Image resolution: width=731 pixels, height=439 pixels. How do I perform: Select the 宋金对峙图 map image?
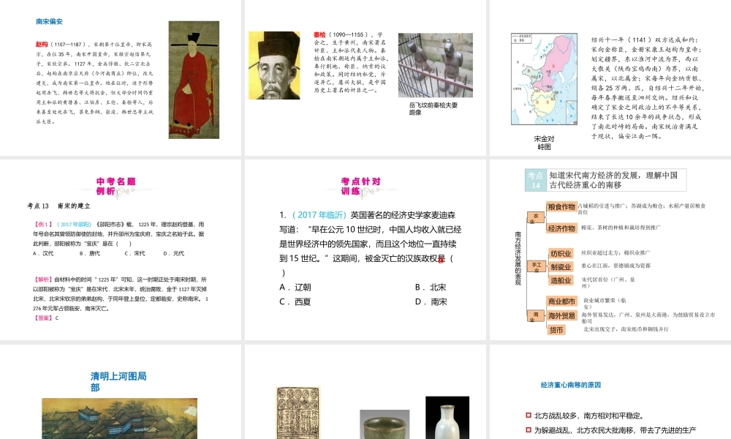[x=544, y=79]
